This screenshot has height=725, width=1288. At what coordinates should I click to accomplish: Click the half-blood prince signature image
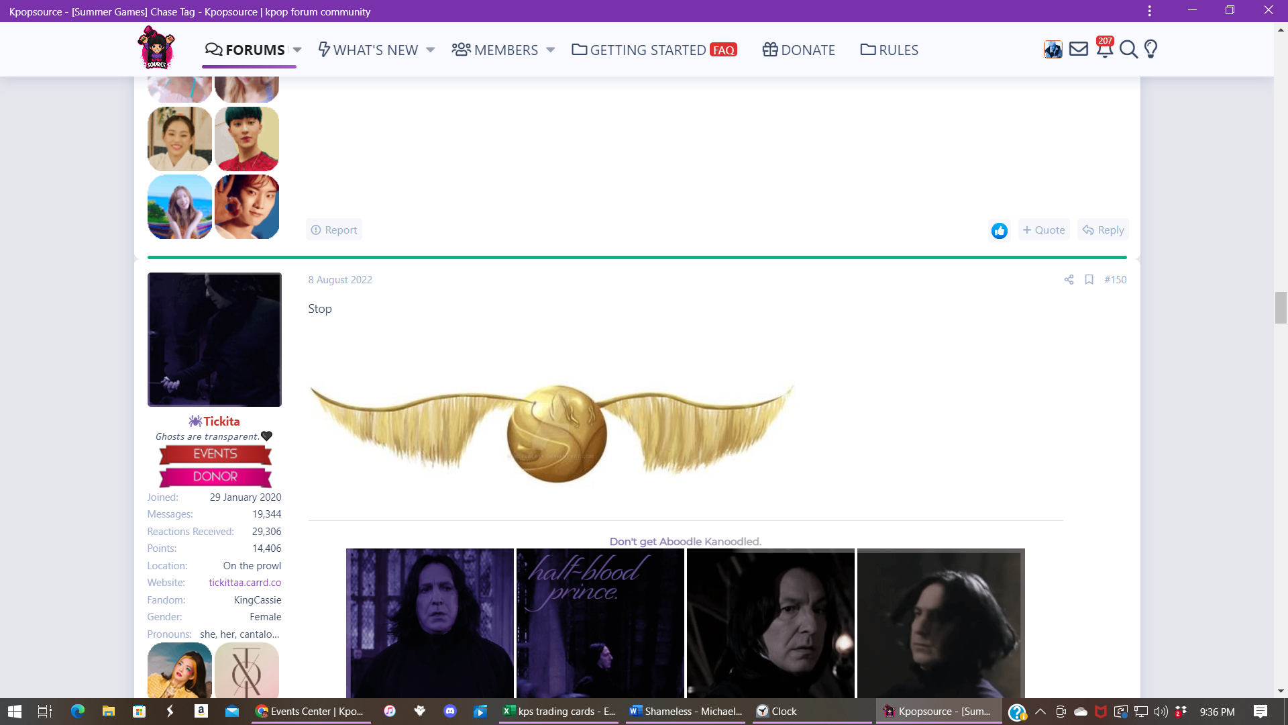[600, 623]
